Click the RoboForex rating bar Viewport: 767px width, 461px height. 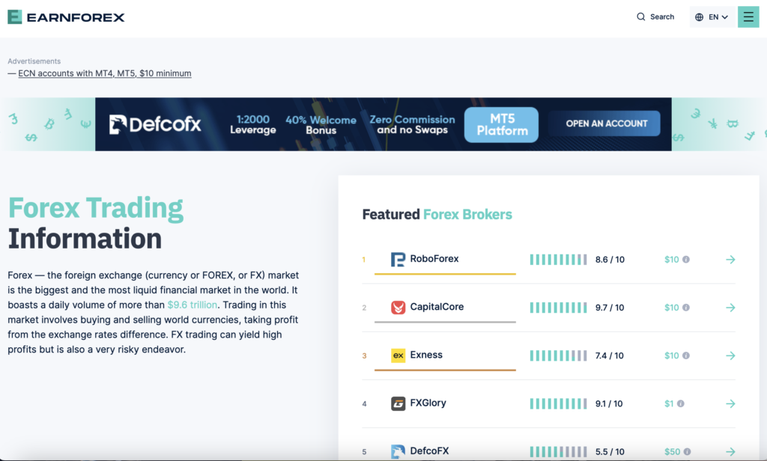[558, 260]
